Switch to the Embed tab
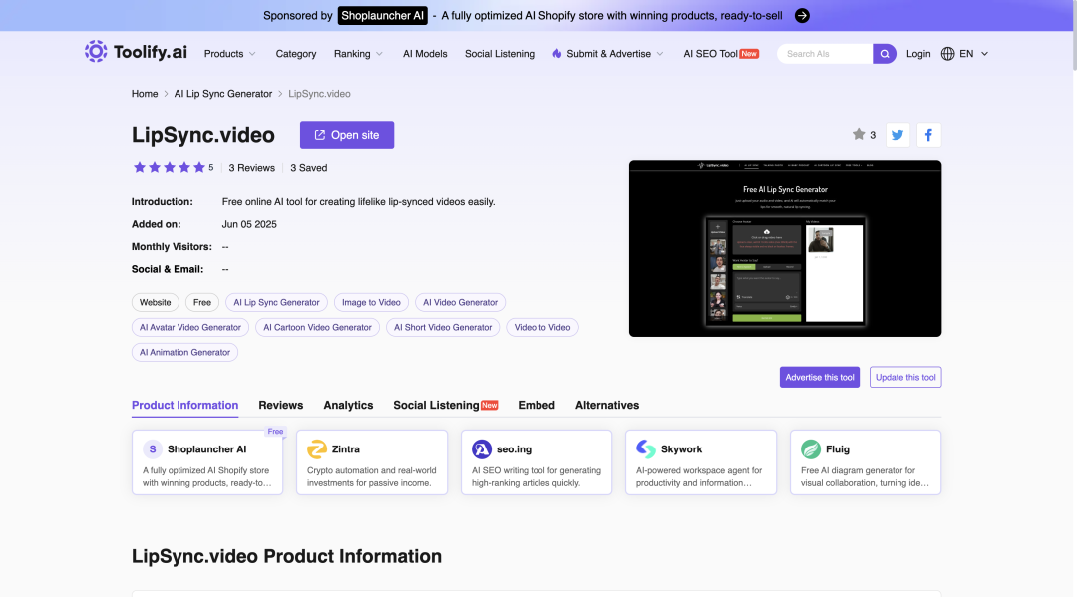Image resolution: width=1077 pixels, height=597 pixels. point(537,405)
